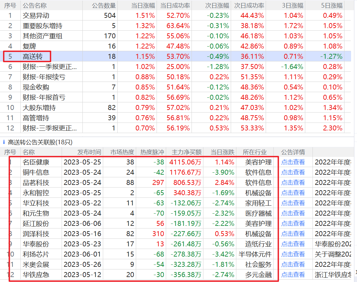Open 点击查看 link for 华铁应急

[293, 275]
